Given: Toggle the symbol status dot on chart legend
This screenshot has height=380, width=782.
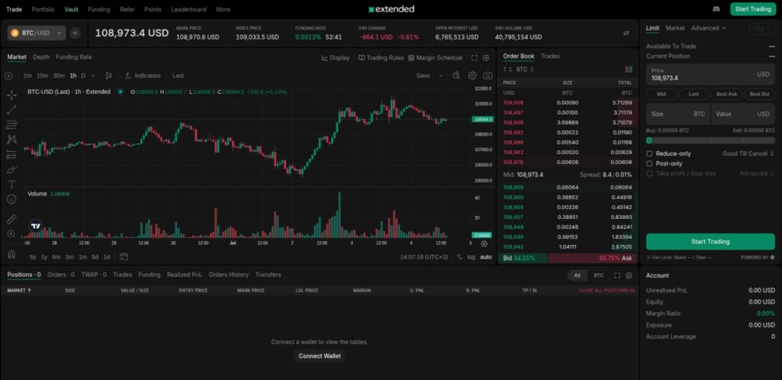Looking at the screenshot, I should coord(120,92).
